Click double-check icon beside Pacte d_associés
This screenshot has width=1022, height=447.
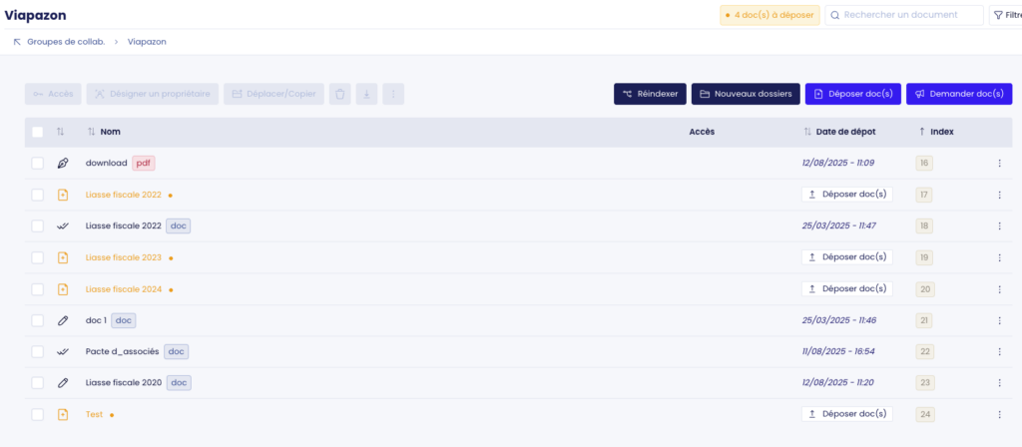[x=63, y=351]
